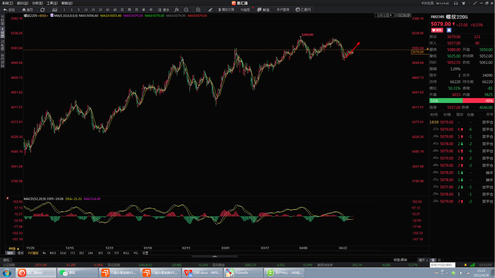The width and height of the screenshot is (495, 278).
Task: Open 汇通网 website link
Action: [x=303, y=10]
